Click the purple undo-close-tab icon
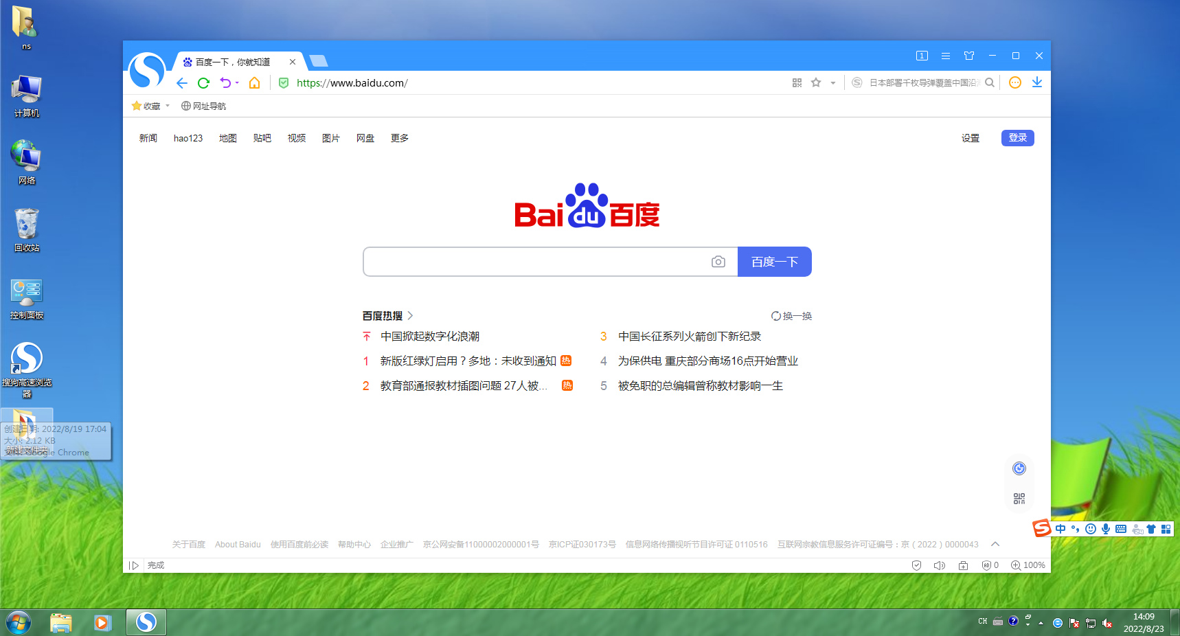 coord(225,83)
